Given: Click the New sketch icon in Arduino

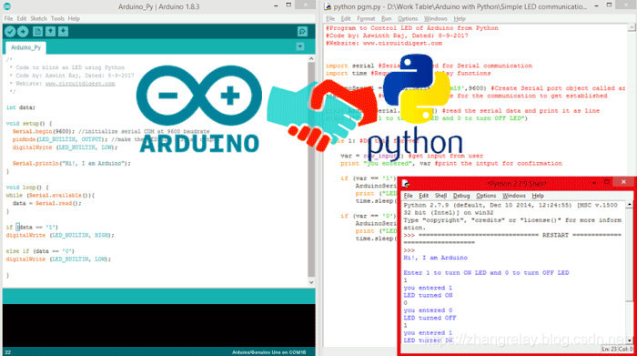Looking at the screenshot, I should click(x=37, y=31).
